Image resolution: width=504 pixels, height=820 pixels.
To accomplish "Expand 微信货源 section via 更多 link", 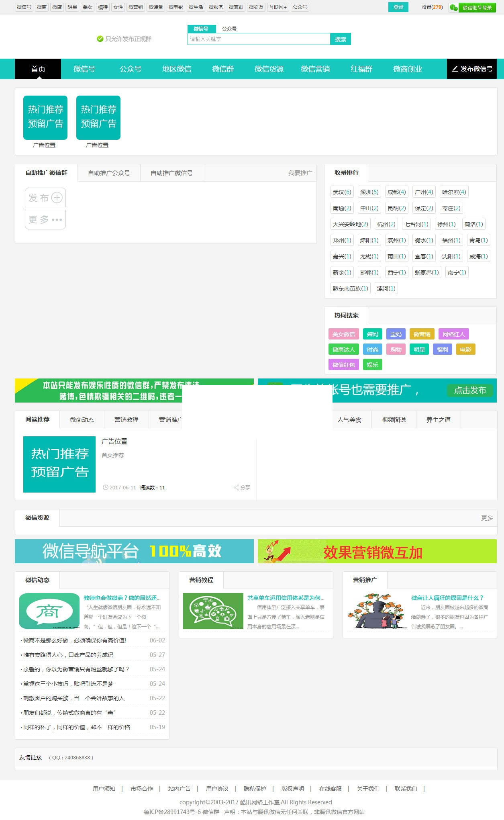I will (487, 518).
